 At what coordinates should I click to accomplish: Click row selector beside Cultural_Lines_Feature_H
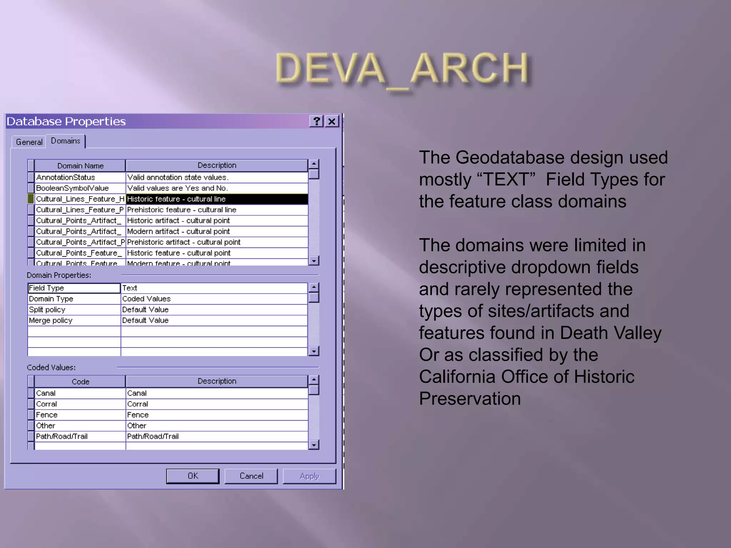click(31, 199)
